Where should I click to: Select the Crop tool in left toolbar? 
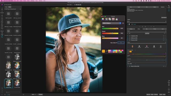click(2, 9)
